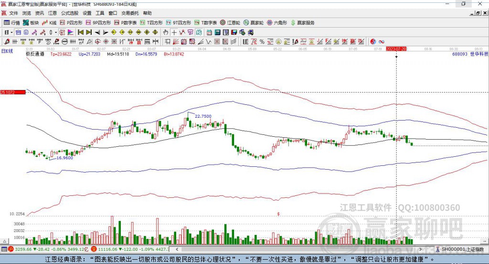Open the 帮助 menu
The height and width of the screenshot is (264, 489).
click(x=147, y=13)
